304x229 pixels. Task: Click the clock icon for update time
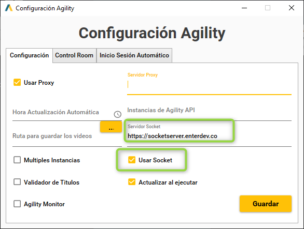point(117,114)
